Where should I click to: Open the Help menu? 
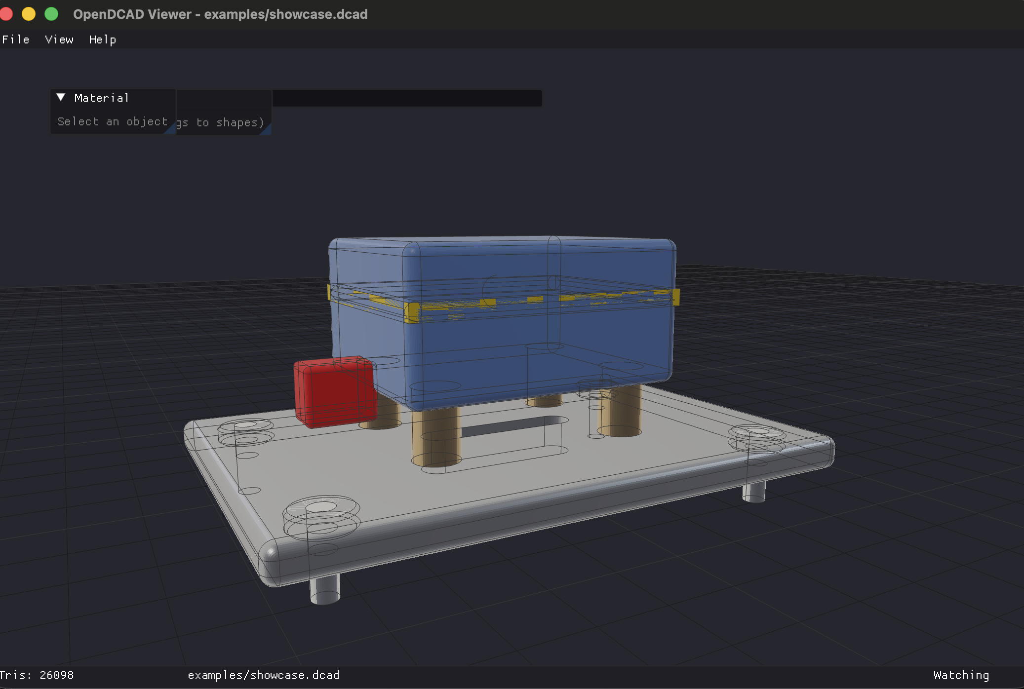[x=102, y=39]
